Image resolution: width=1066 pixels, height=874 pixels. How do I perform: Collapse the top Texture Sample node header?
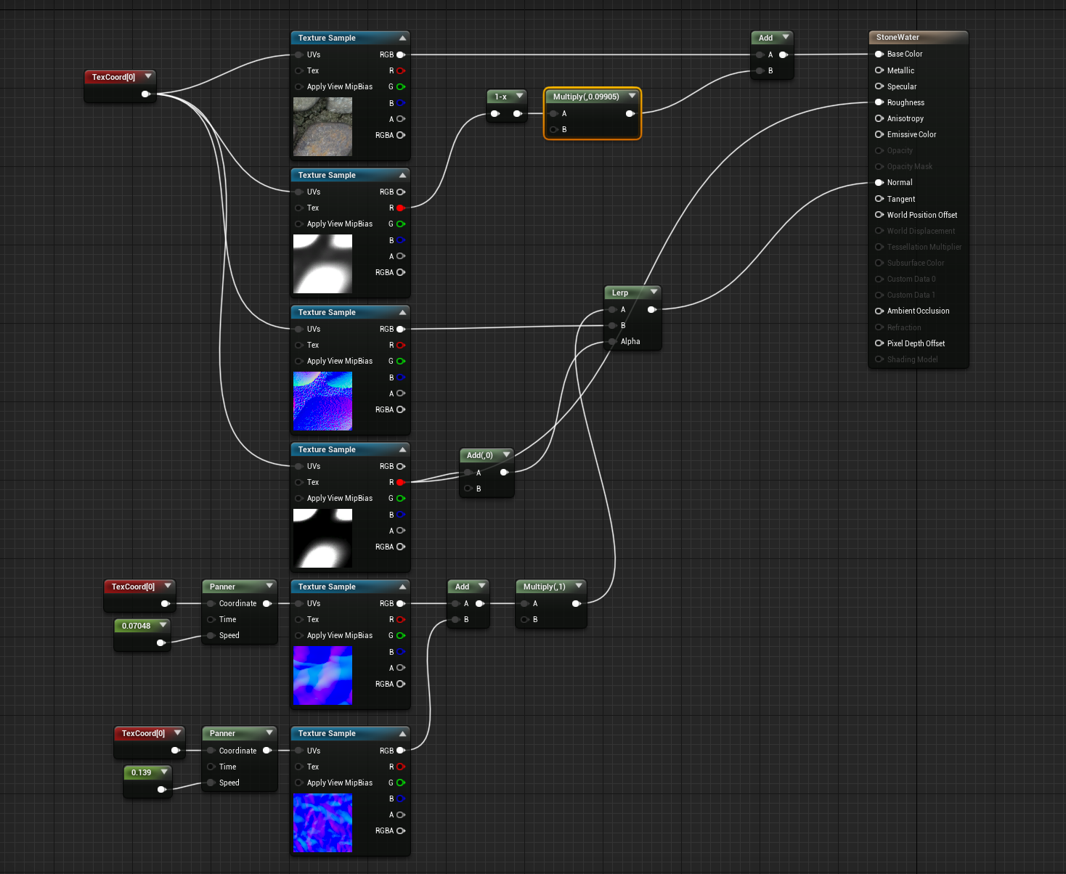[402, 37]
